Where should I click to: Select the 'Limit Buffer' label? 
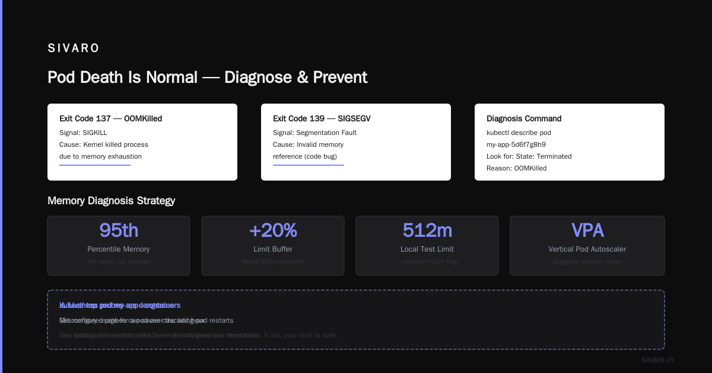(273, 249)
